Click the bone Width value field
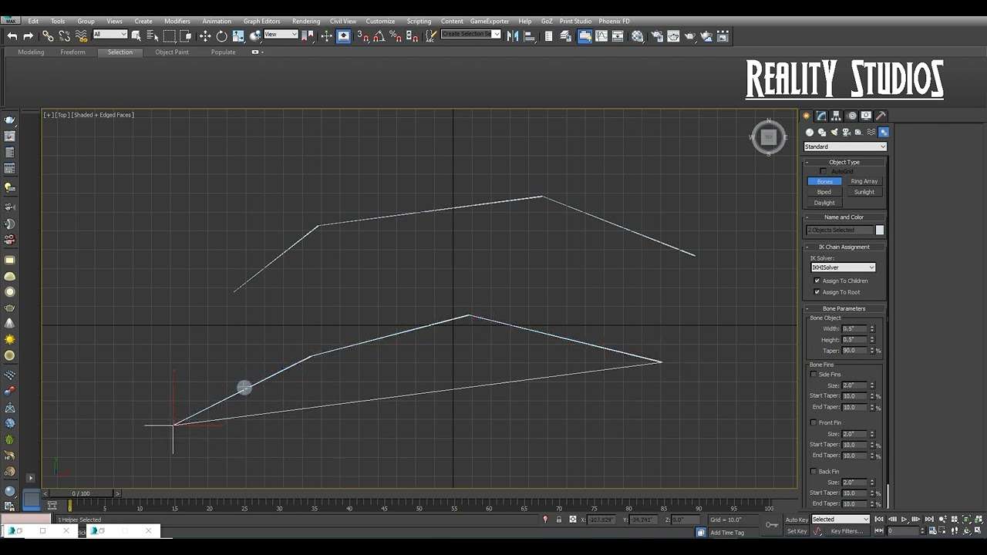The height and width of the screenshot is (555, 987). coord(855,329)
